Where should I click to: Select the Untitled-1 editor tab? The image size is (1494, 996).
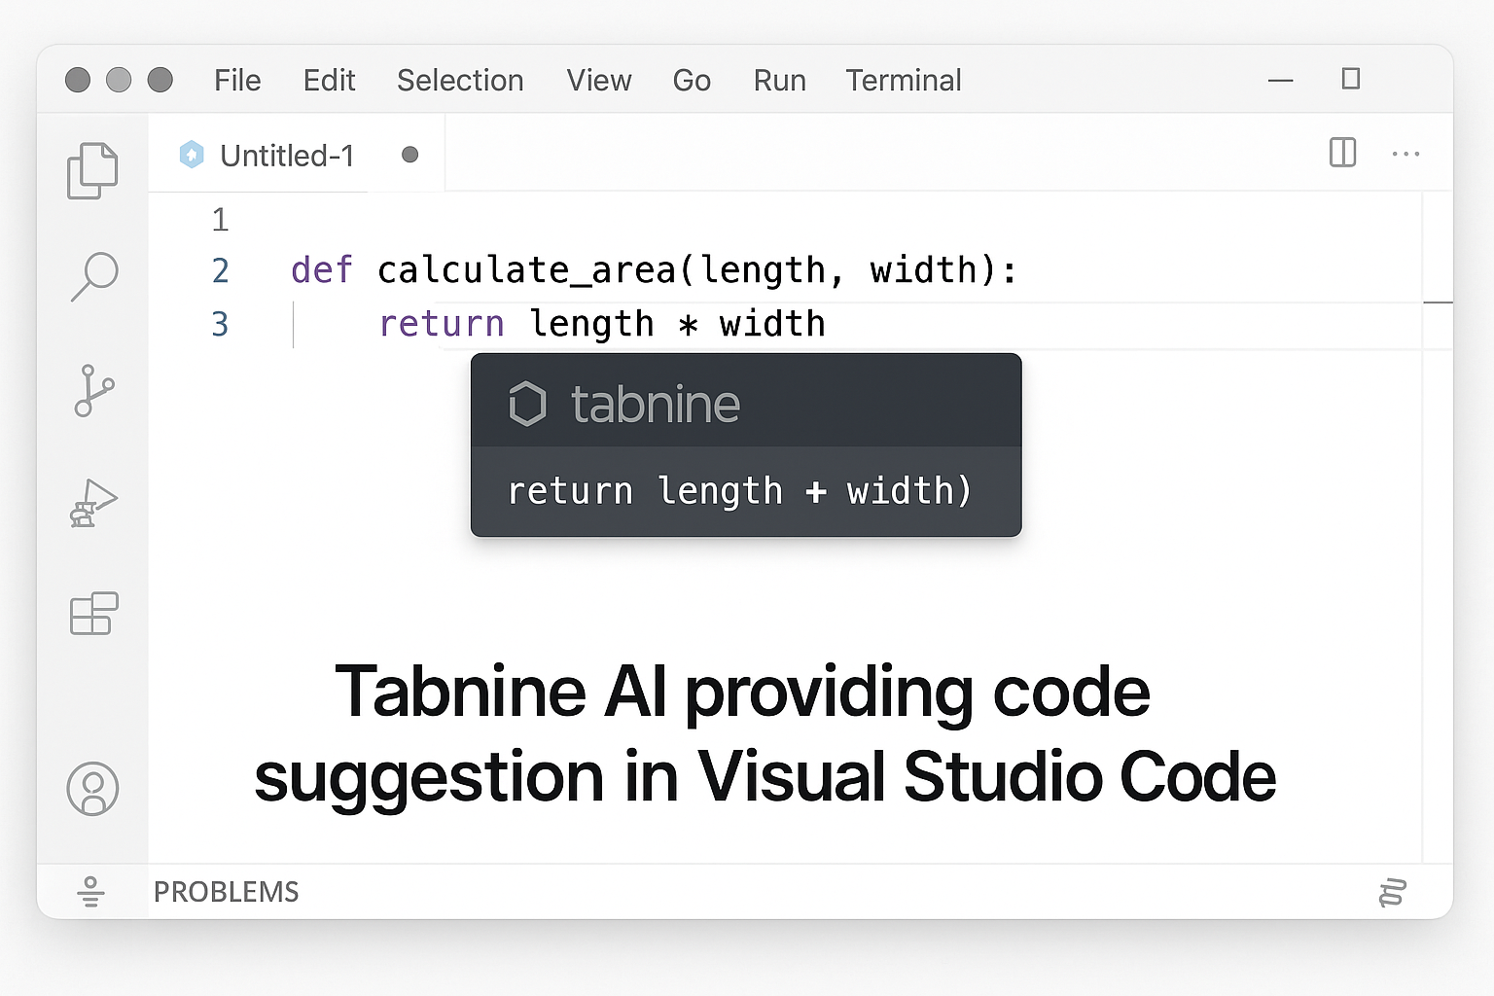286,156
